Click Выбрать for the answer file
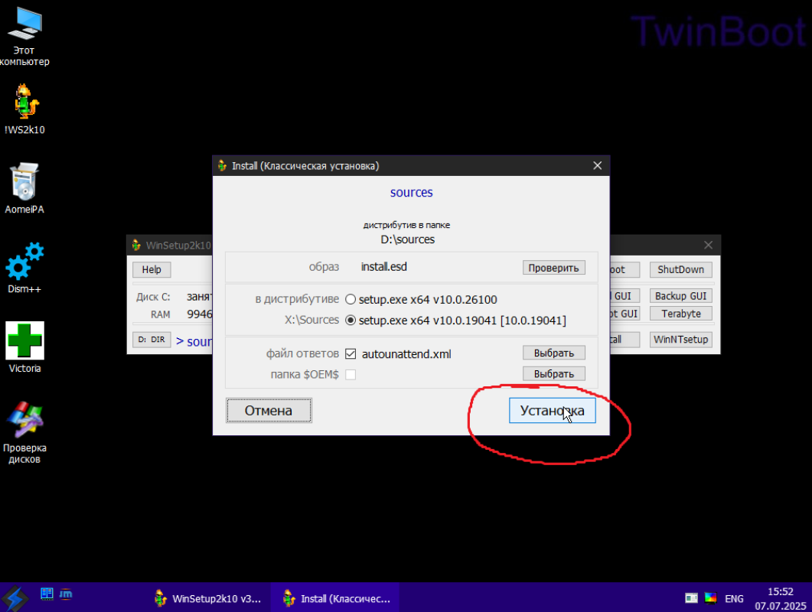This screenshot has width=812, height=612. [x=554, y=353]
